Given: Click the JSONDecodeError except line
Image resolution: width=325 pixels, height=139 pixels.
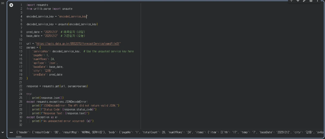Looking at the screenshot, I should [57, 102].
